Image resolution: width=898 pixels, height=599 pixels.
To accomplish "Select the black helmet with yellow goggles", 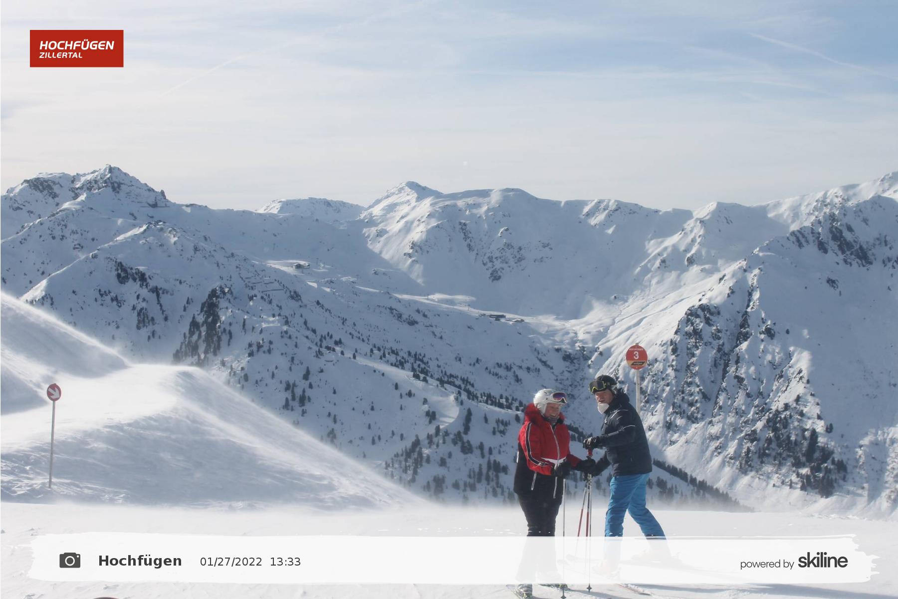I will tap(603, 383).
